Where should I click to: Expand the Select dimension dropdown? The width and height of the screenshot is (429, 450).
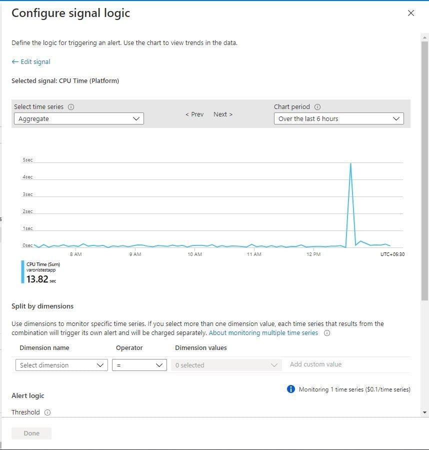[x=61, y=365]
